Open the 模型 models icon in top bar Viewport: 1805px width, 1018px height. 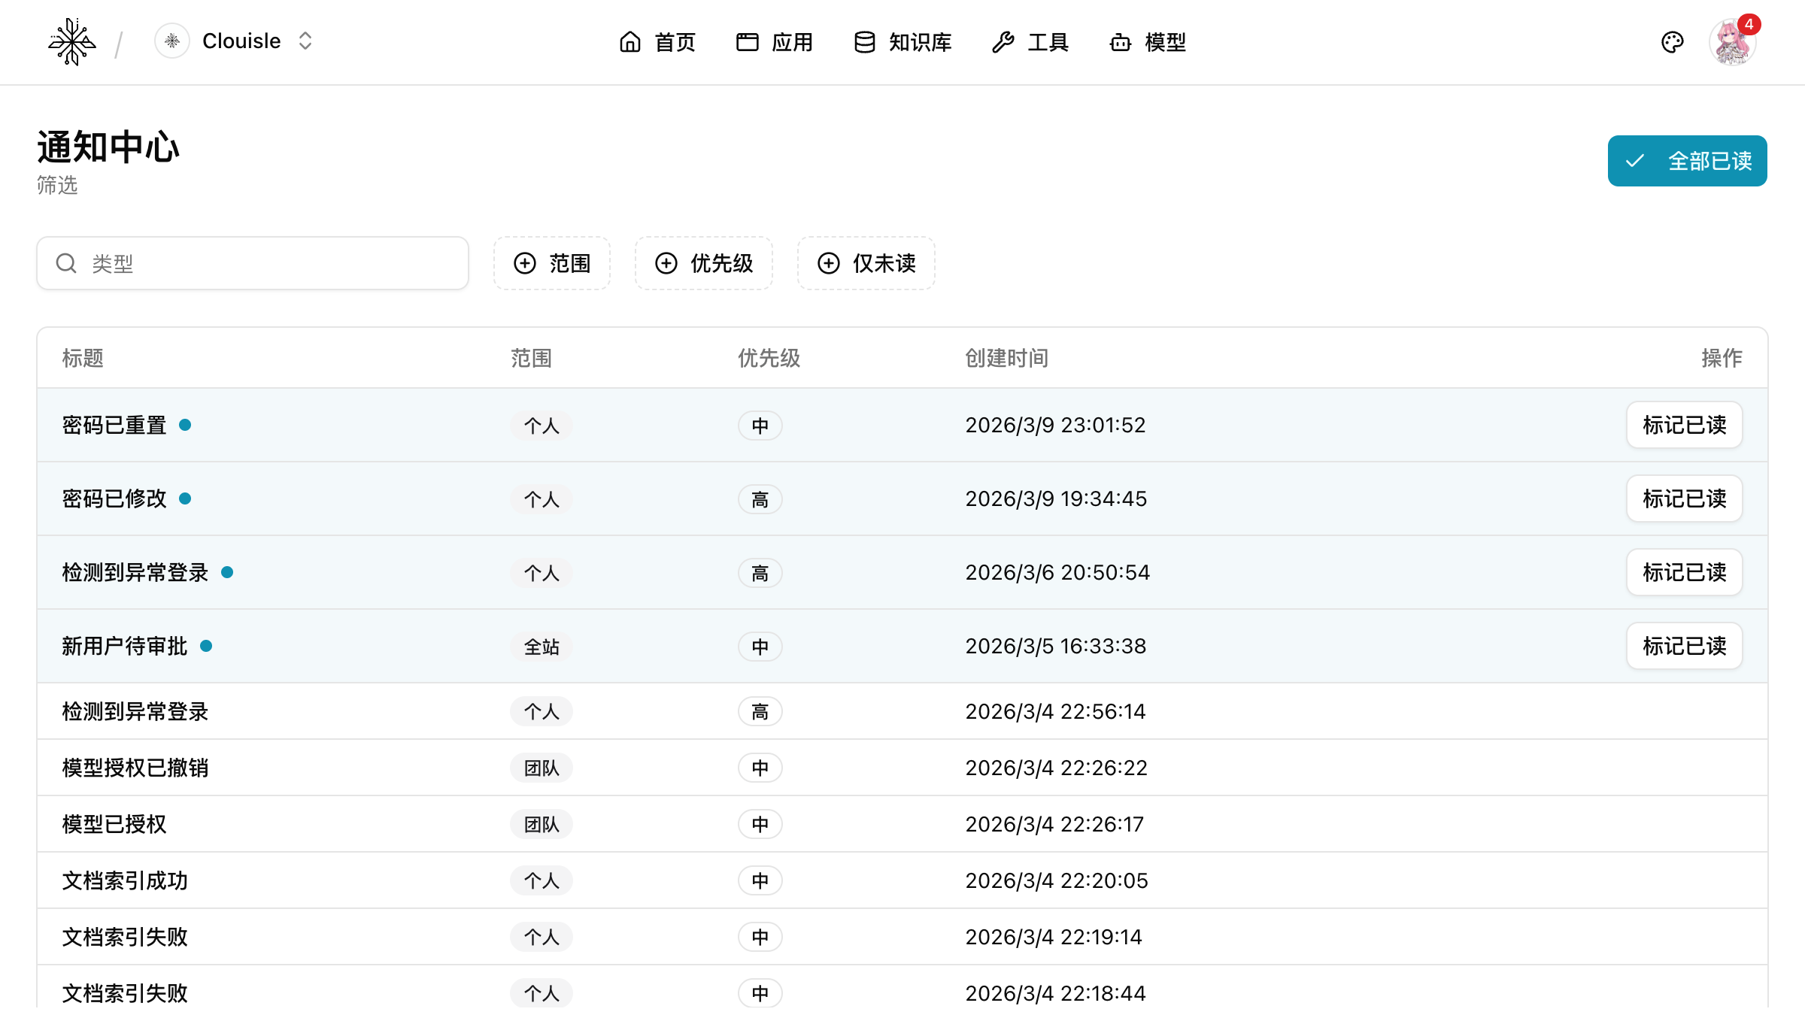[x=1121, y=42]
